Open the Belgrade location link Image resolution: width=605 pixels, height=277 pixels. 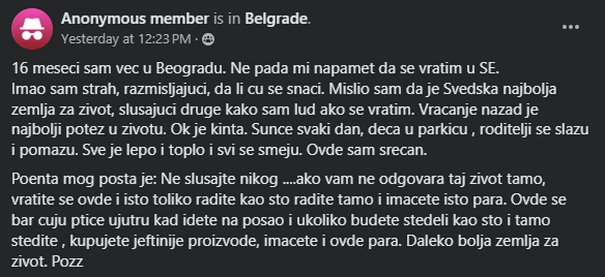coord(276,19)
